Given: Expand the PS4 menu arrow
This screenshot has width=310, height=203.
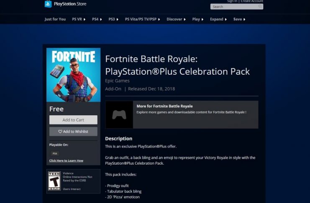Looking at the screenshot, I should [x=101, y=19].
